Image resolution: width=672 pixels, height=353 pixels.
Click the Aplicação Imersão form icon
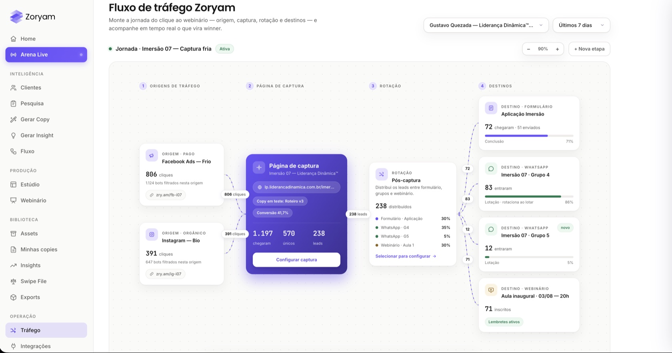[491, 108]
